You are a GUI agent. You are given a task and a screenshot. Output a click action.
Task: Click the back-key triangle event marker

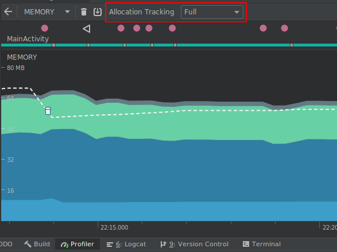point(86,29)
